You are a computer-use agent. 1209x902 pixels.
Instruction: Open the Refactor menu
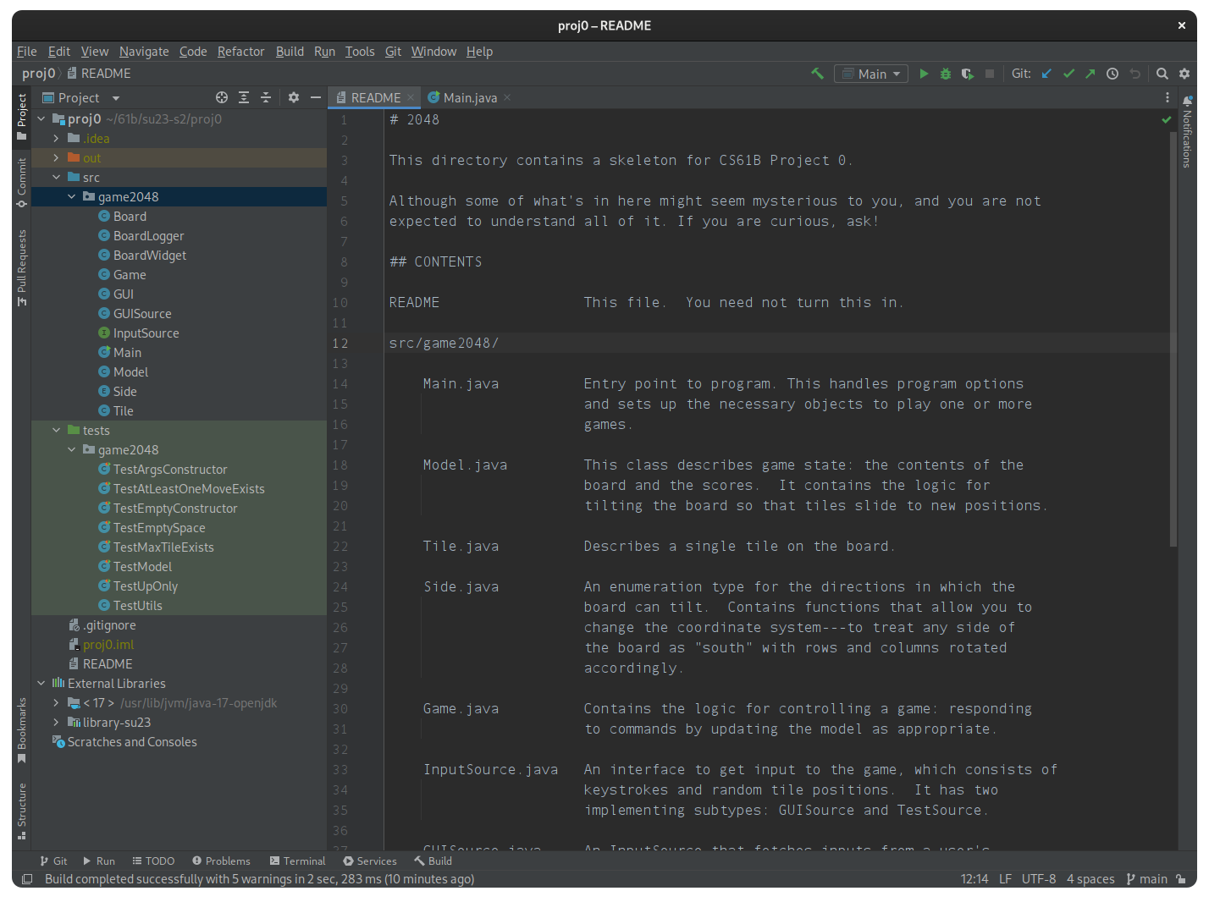(x=240, y=52)
